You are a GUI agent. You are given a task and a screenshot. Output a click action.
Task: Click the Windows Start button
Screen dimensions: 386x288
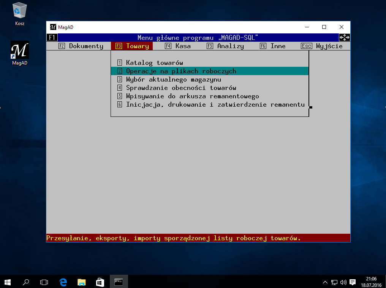coord(8,282)
